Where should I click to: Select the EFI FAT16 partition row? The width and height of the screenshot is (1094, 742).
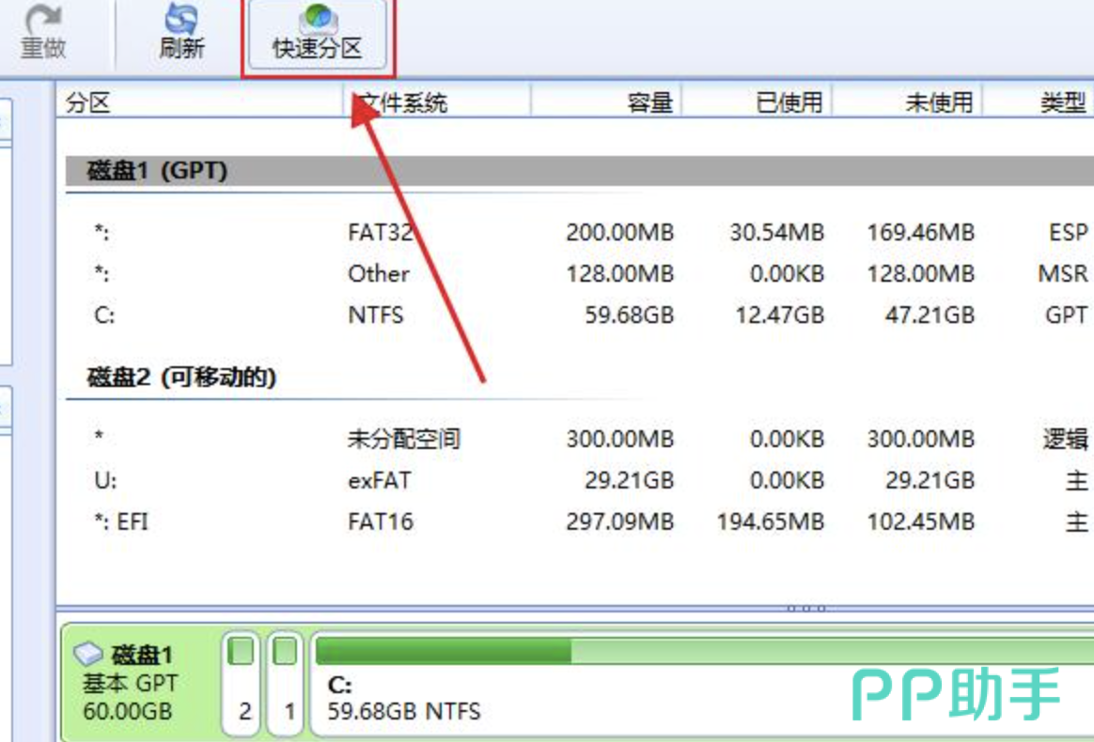coord(580,521)
